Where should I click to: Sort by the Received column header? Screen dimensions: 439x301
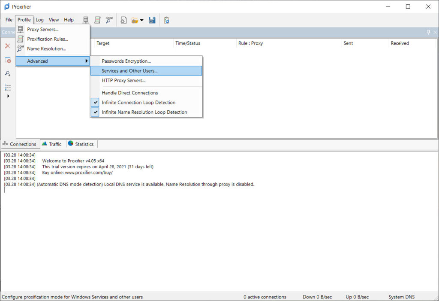412,43
